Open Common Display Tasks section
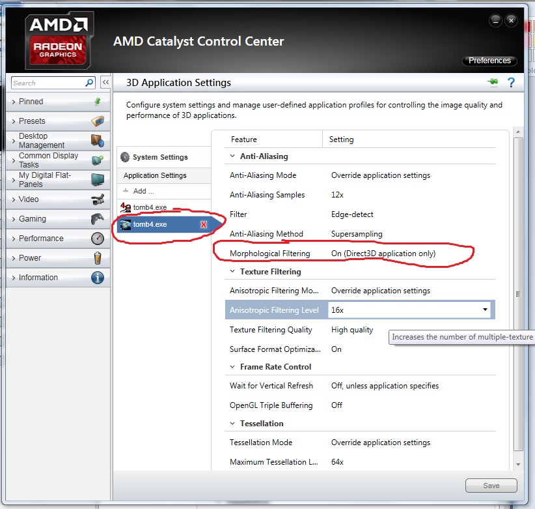The width and height of the screenshot is (535, 509). tap(58, 160)
